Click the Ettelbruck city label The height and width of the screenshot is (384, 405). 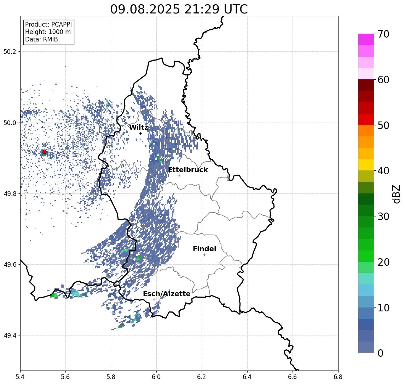tap(188, 170)
